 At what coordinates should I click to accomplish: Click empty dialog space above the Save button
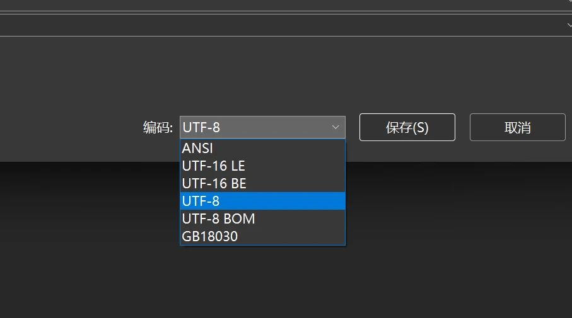pos(407,76)
